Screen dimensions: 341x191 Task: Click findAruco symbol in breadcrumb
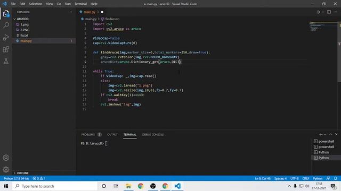tap(112, 19)
